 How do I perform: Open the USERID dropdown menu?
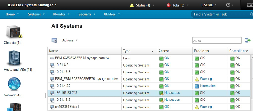tap(209, 5)
